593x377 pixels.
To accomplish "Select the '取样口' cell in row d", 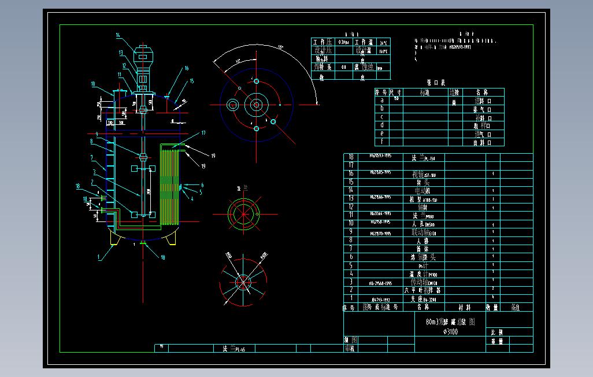I will 482,125.
